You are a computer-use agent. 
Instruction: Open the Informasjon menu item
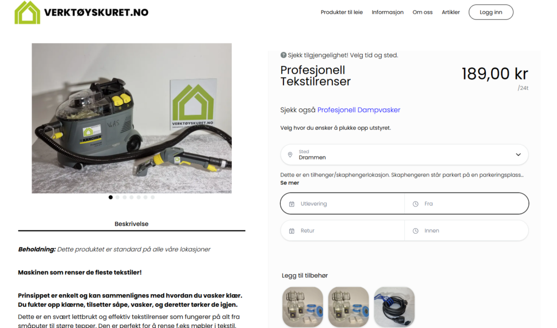387,12
